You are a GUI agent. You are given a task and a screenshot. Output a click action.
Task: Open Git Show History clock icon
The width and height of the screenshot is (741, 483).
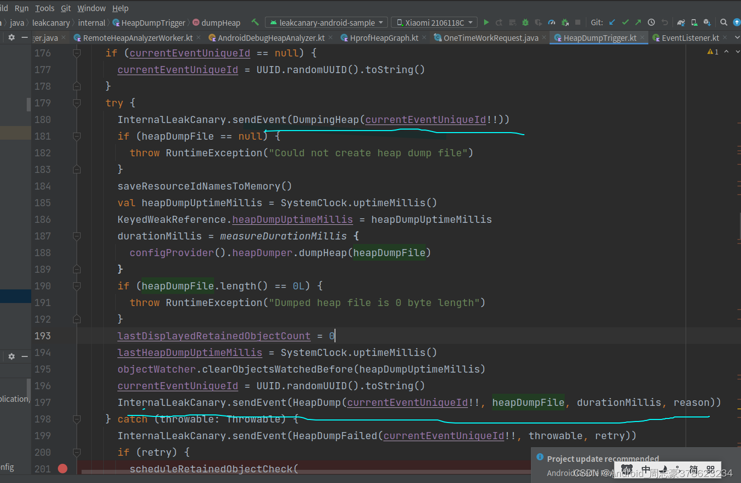(651, 22)
